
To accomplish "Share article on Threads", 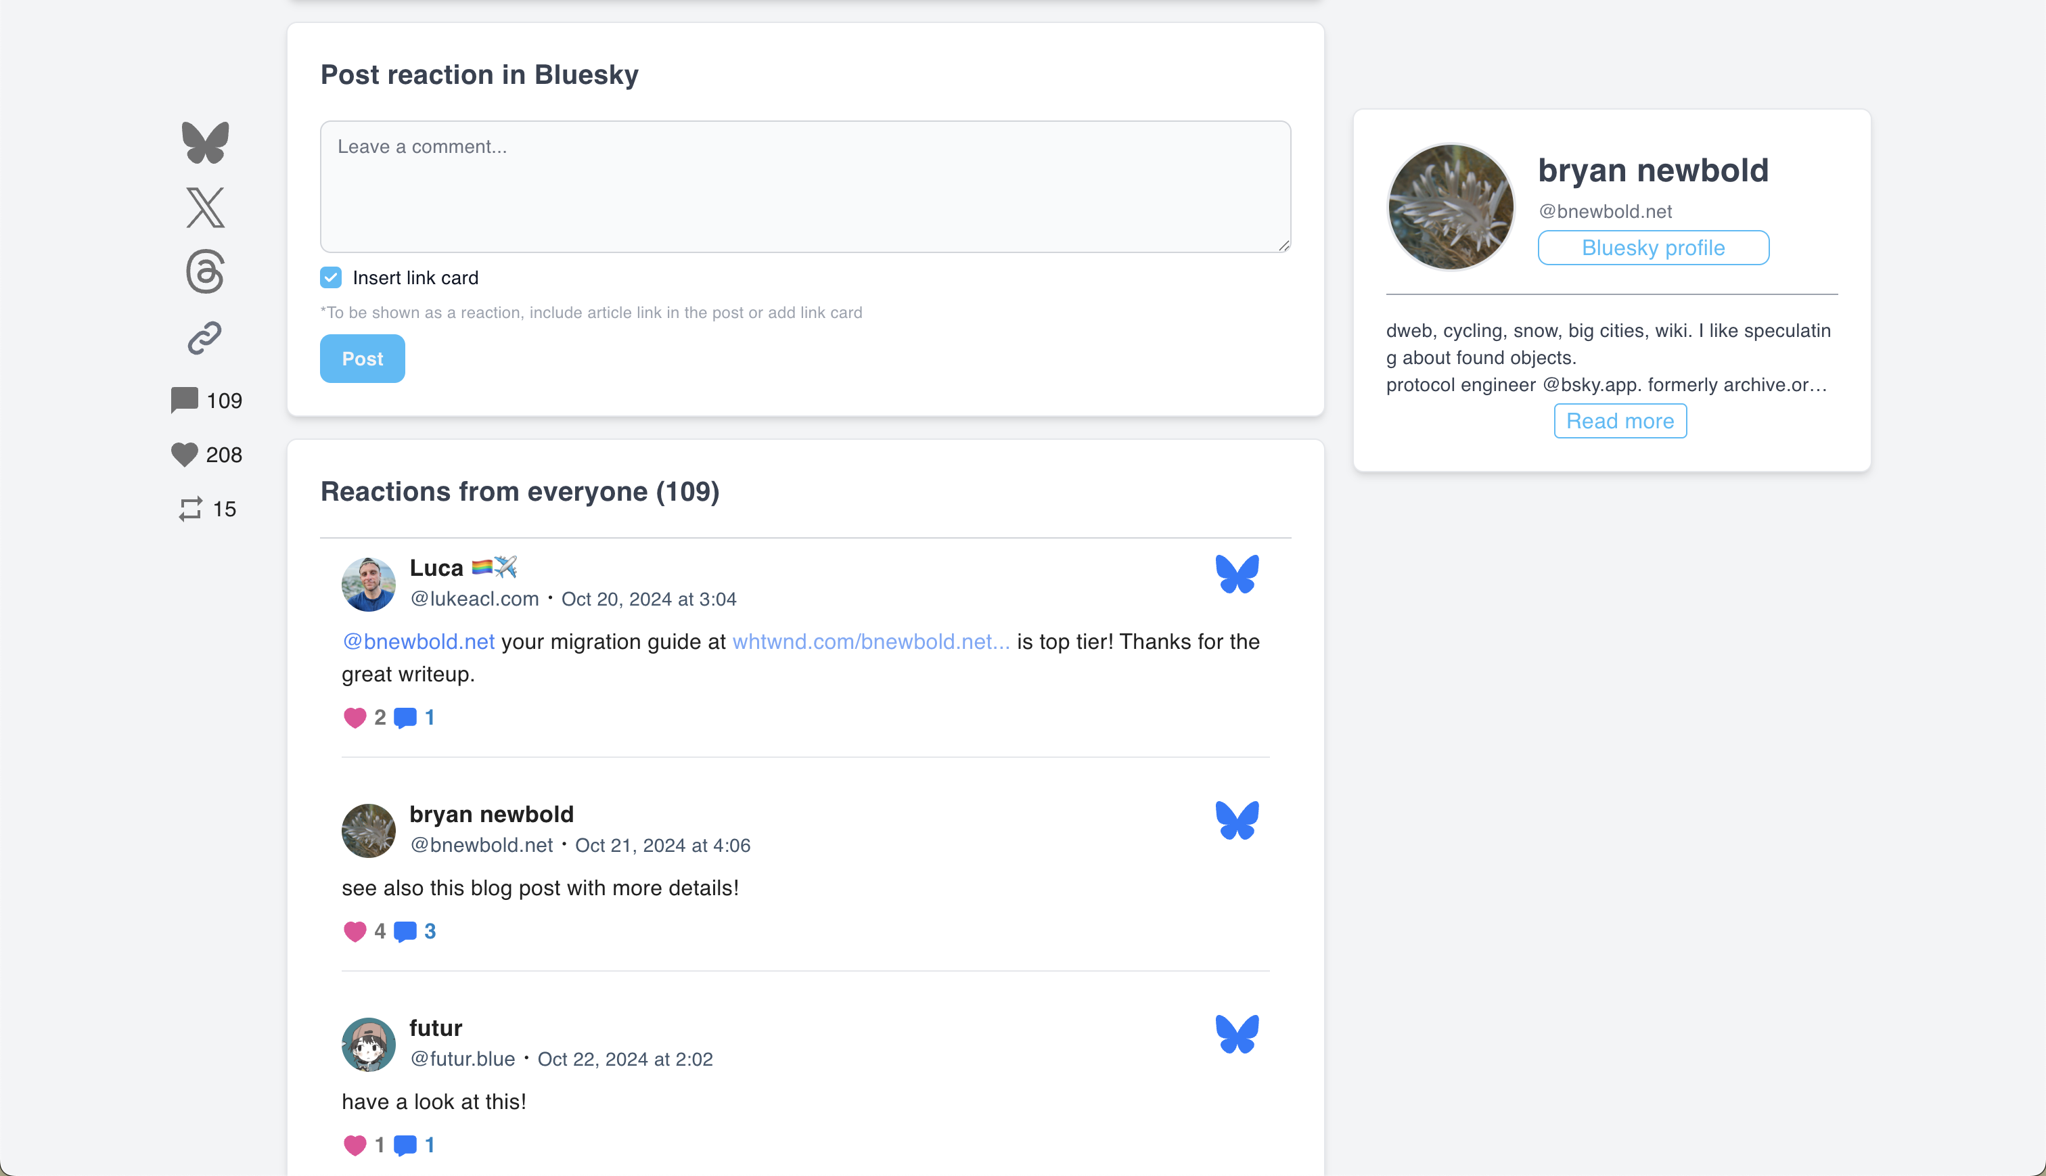I will tap(205, 271).
